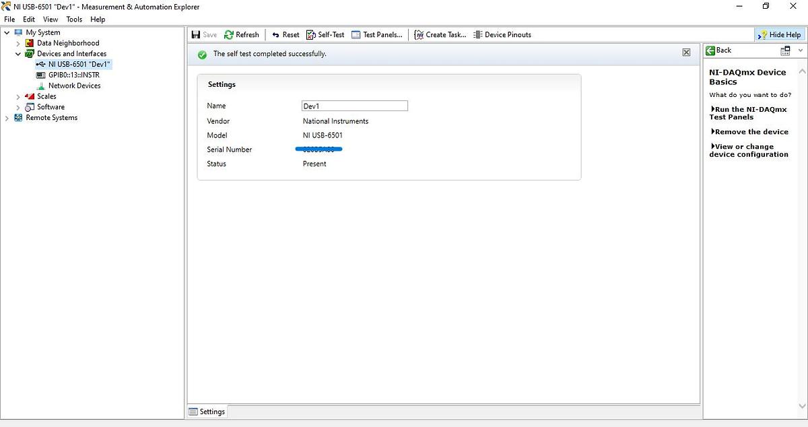Open Device Pinouts from the toolbar
The height and width of the screenshot is (427, 808).
477,35
